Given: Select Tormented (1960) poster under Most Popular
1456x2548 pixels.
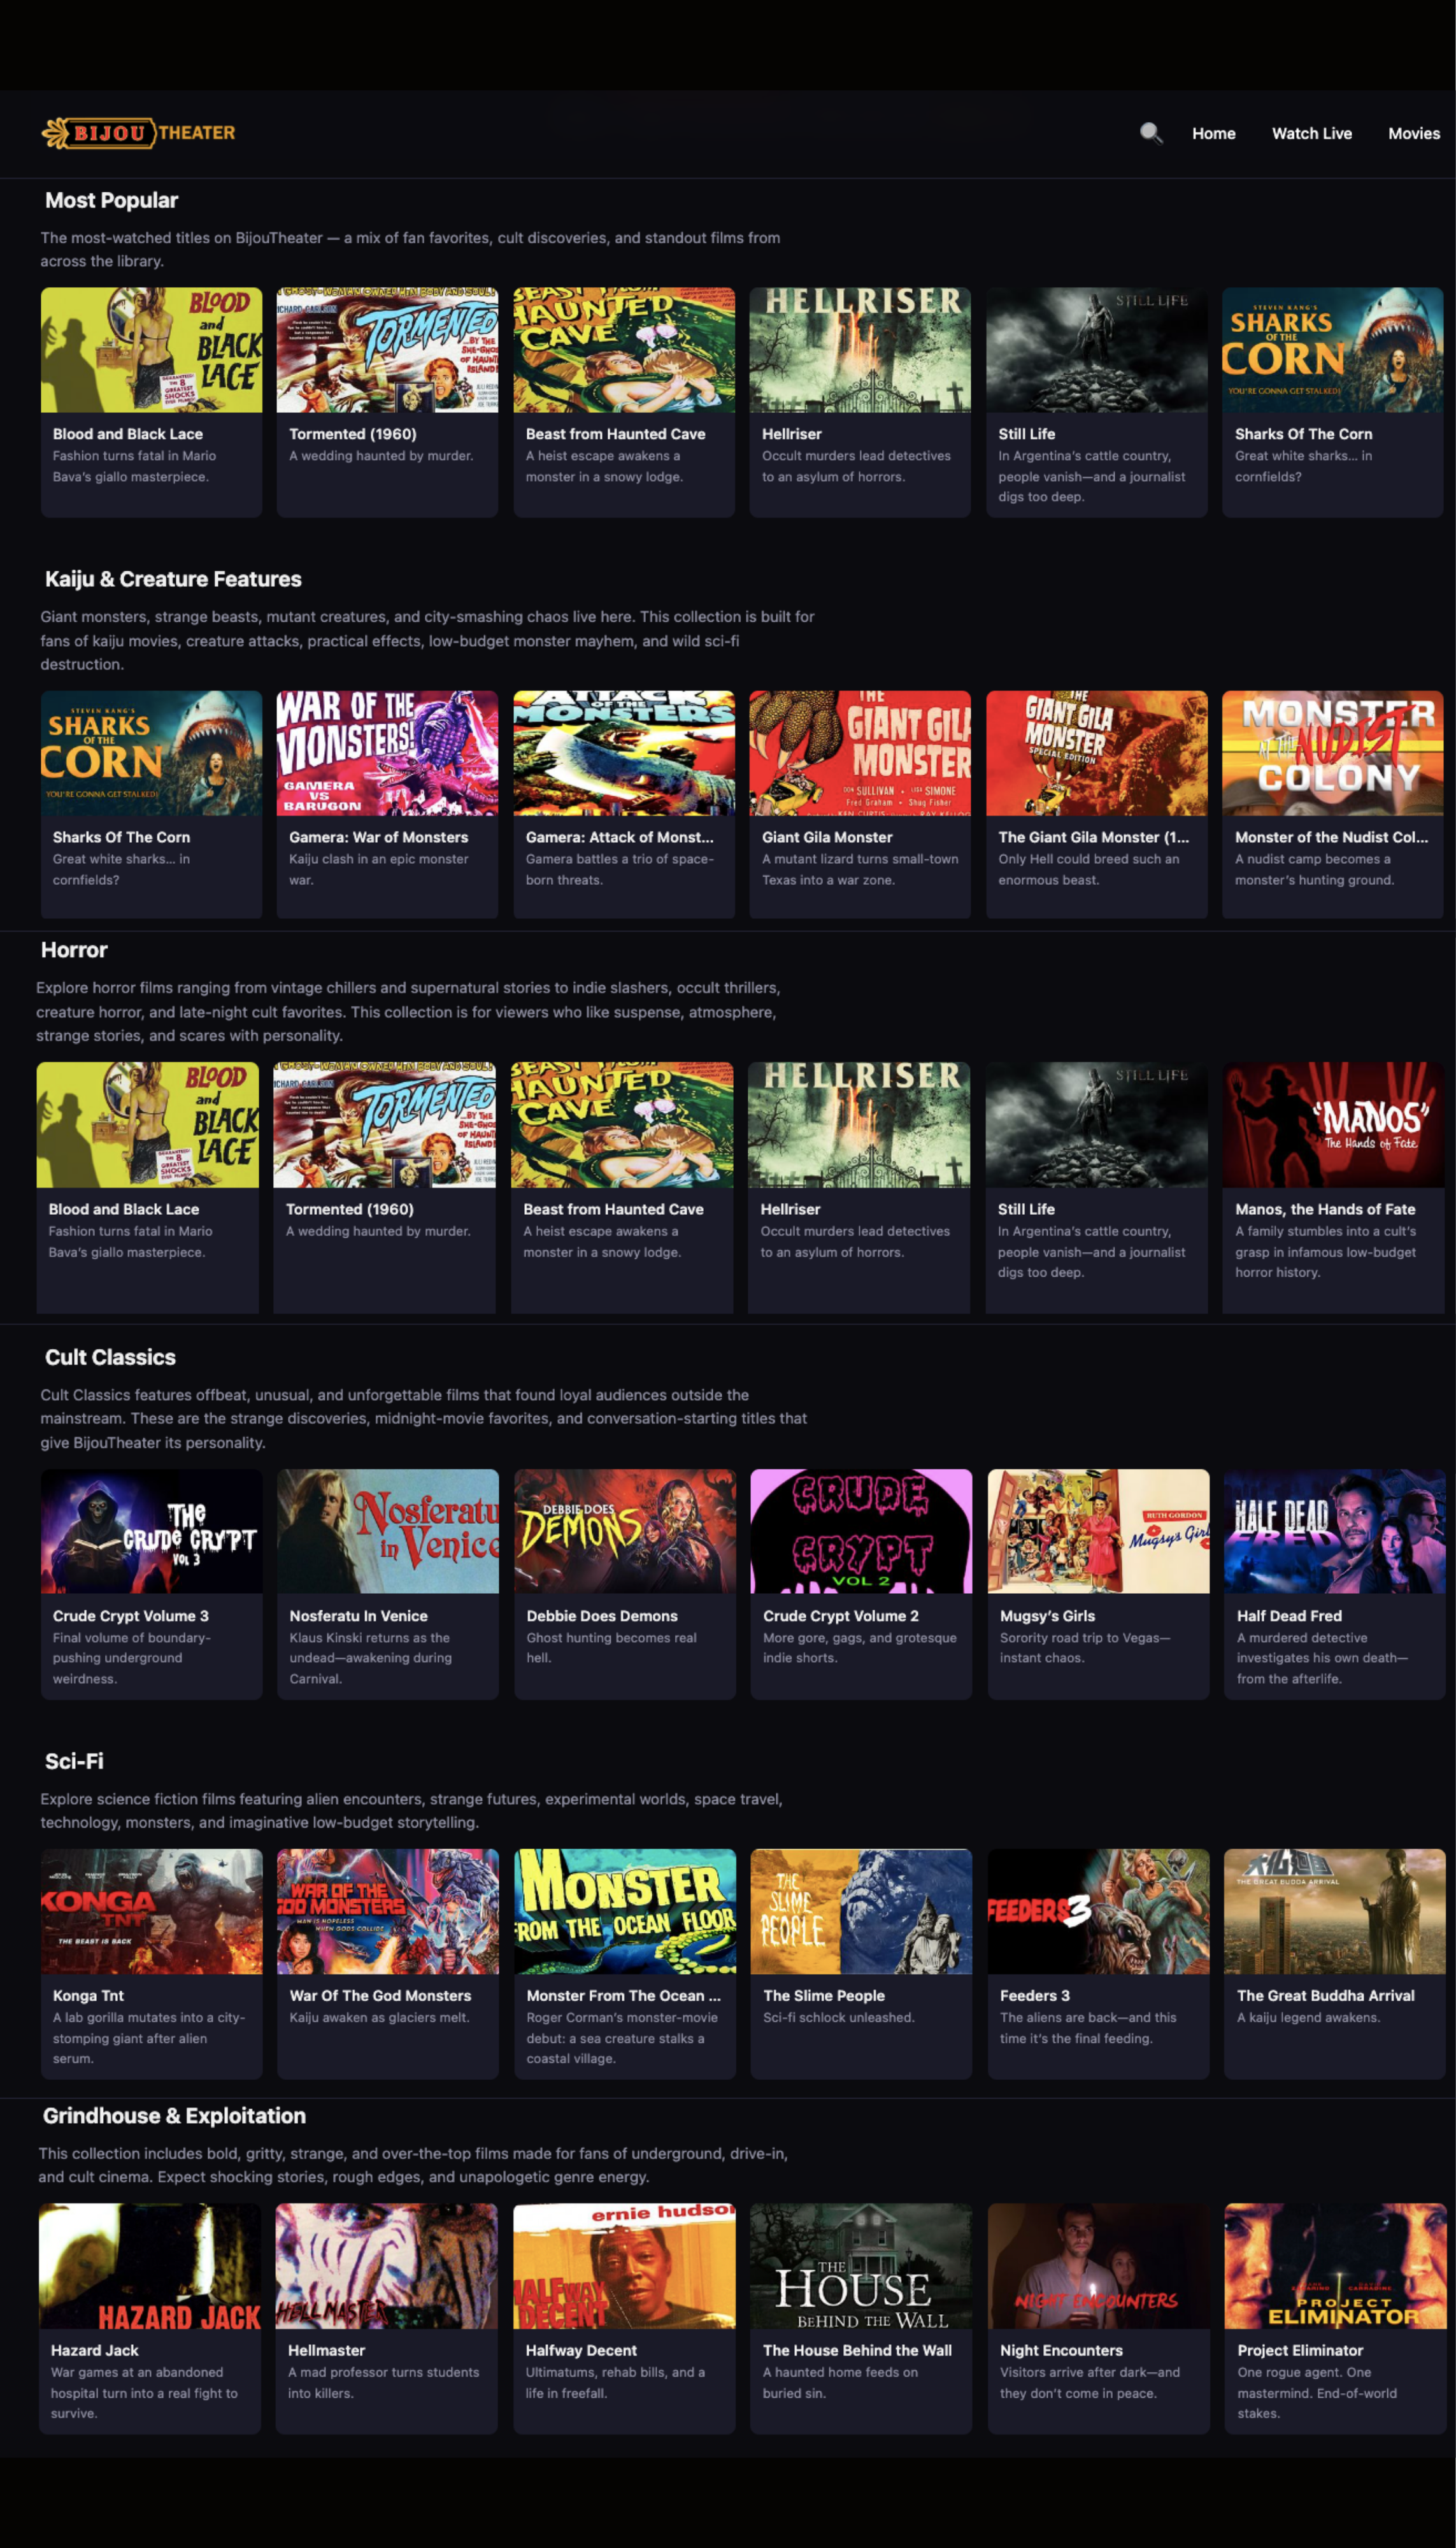Looking at the screenshot, I should coord(387,350).
